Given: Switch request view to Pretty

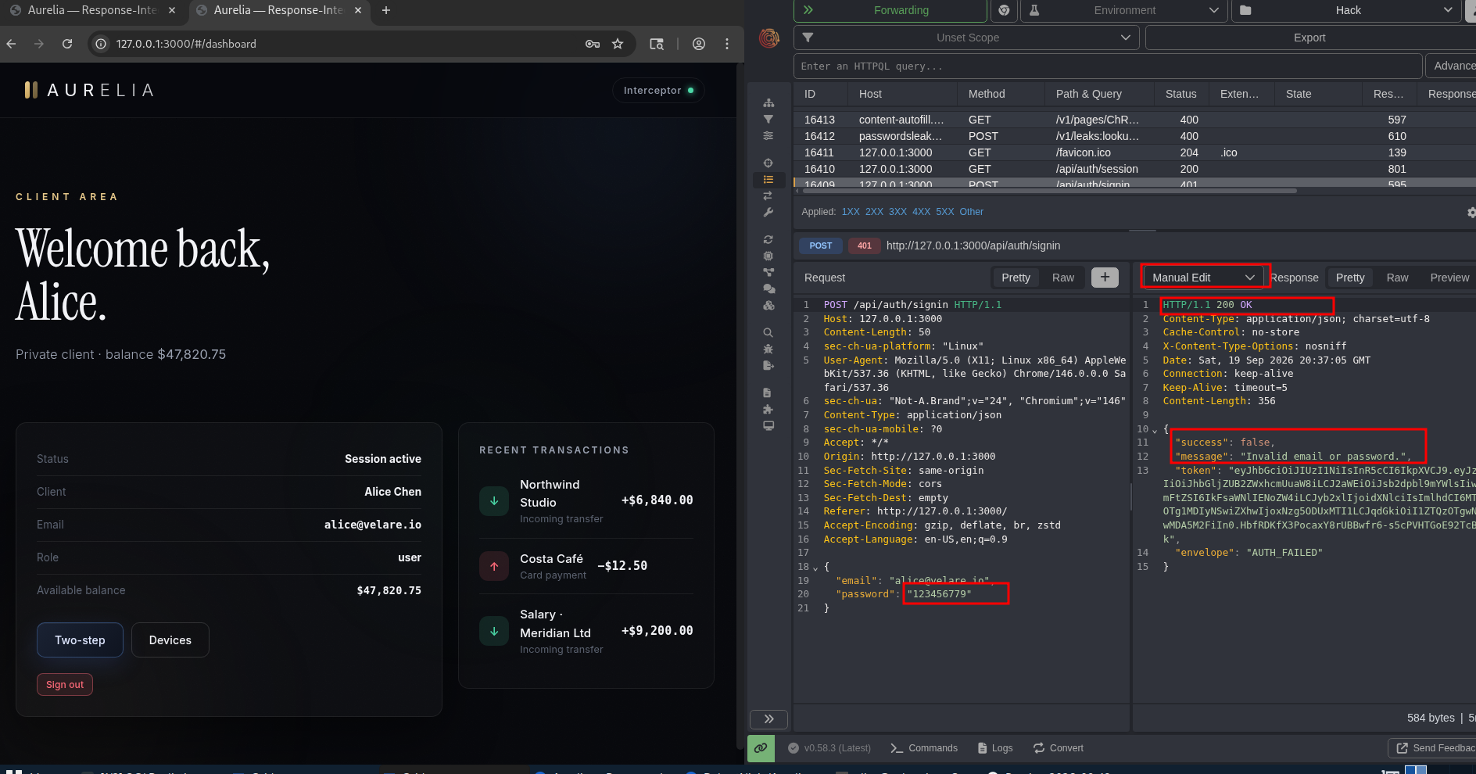Looking at the screenshot, I should pos(1016,278).
